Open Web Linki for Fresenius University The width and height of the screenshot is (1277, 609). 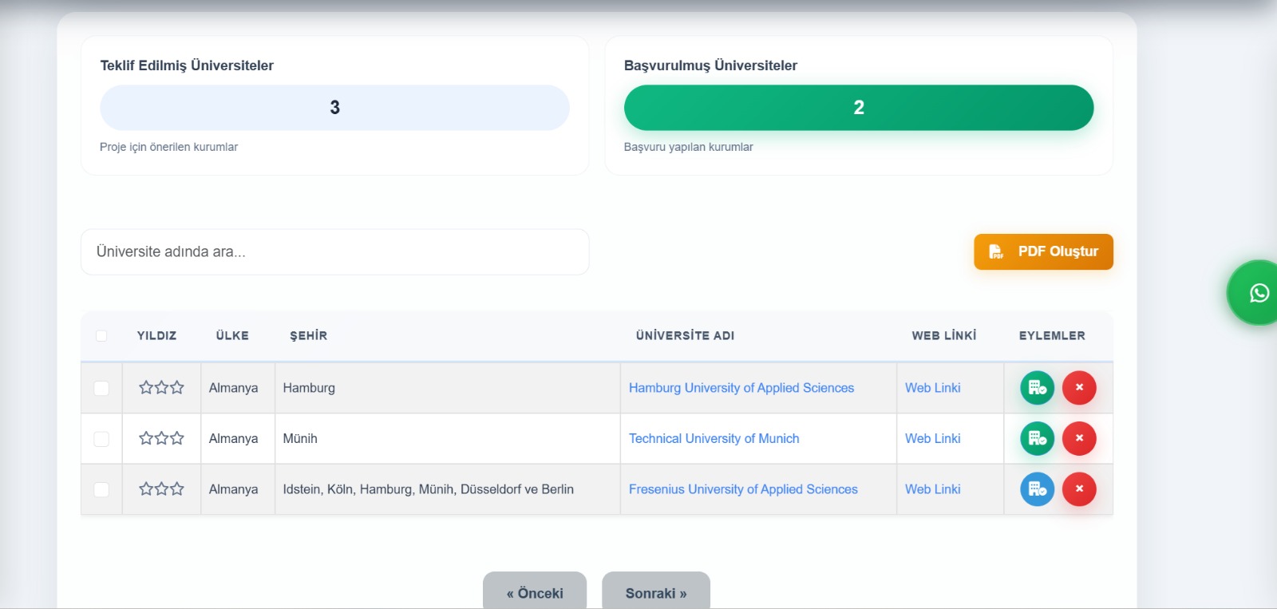point(932,489)
